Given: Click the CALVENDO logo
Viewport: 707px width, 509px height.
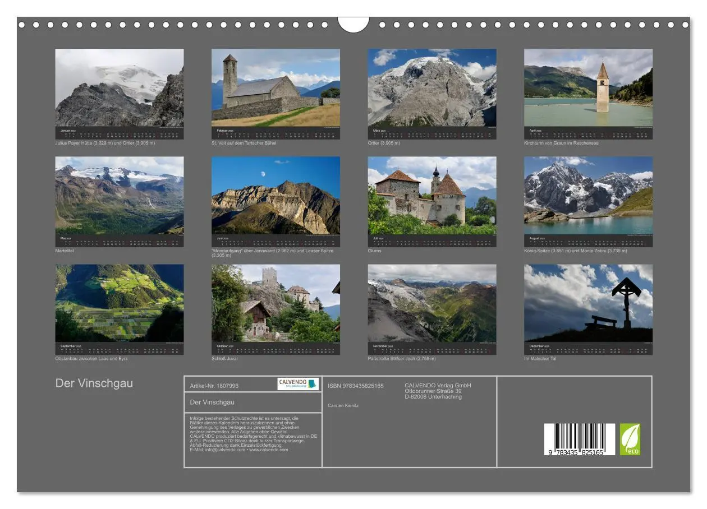Looking at the screenshot, I should tap(298, 384).
